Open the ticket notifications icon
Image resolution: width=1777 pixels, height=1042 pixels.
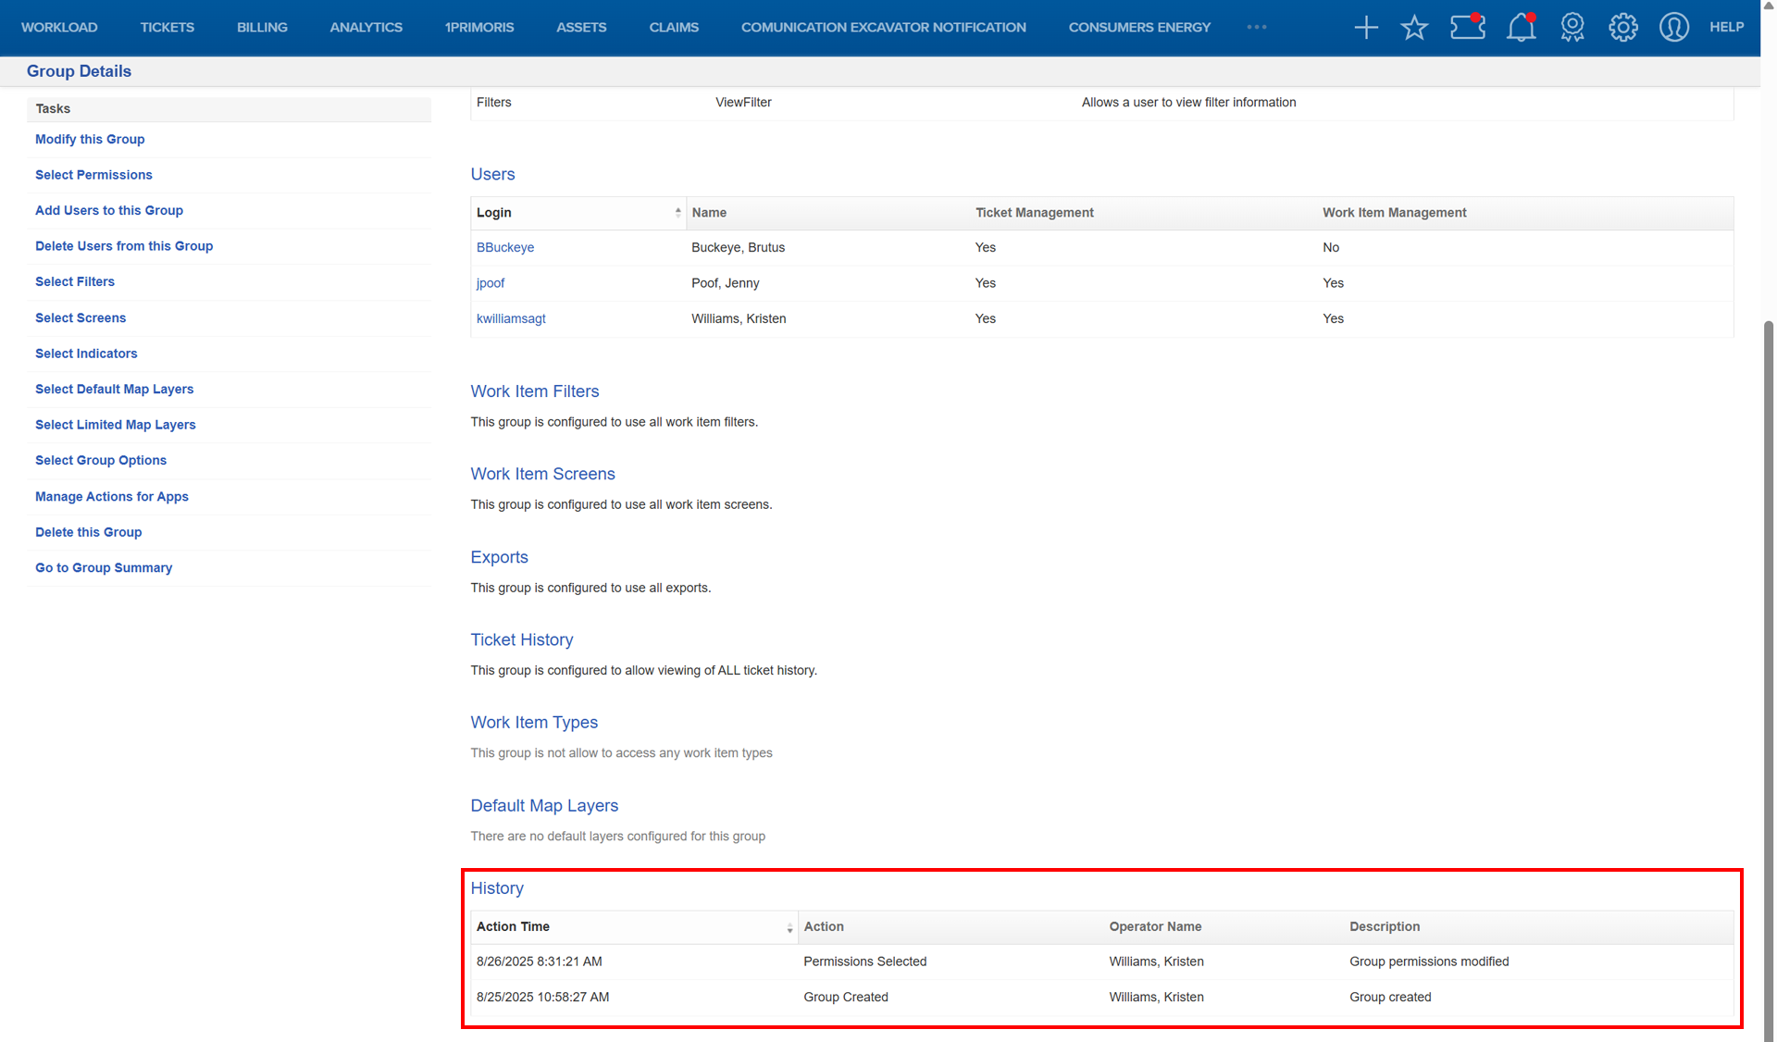(x=1467, y=28)
